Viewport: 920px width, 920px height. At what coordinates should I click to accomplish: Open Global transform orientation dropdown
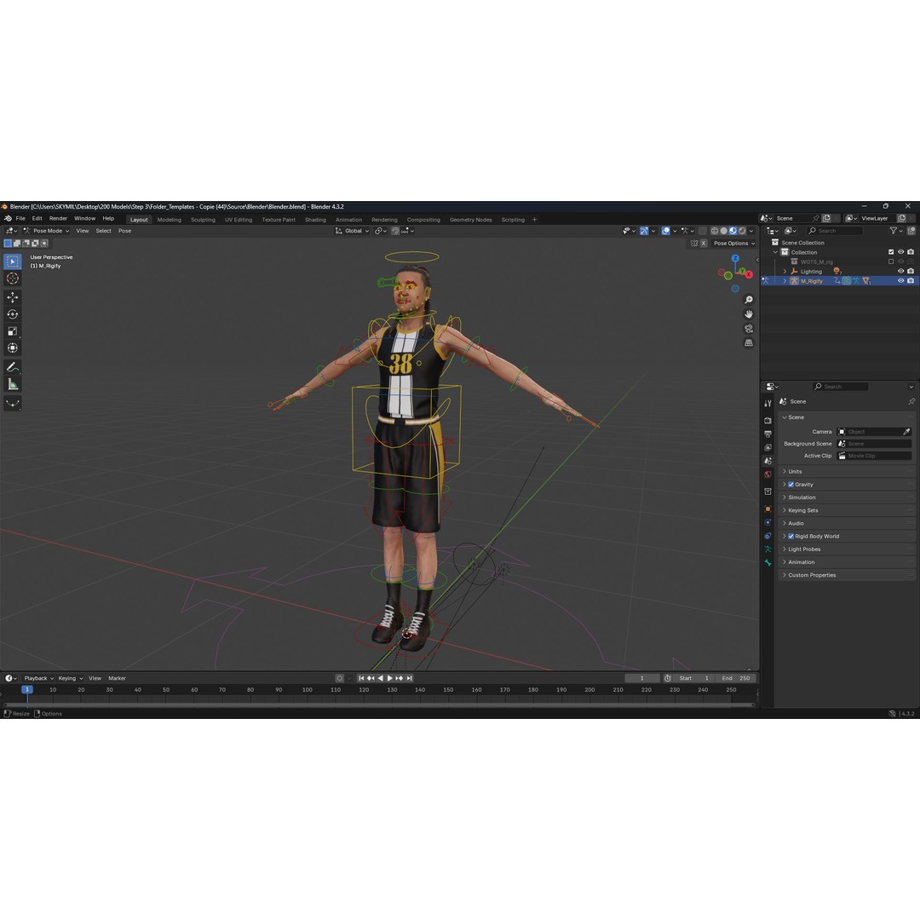[x=352, y=231]
